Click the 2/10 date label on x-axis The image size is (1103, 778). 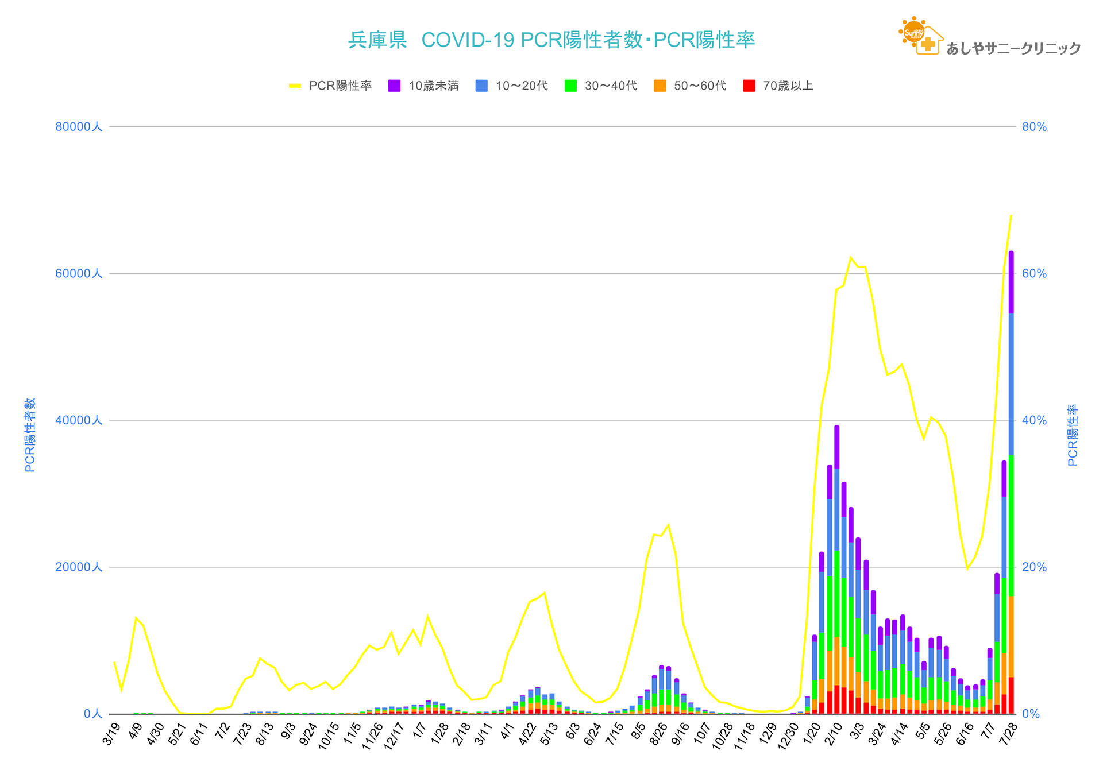click(x=832, y=734)
